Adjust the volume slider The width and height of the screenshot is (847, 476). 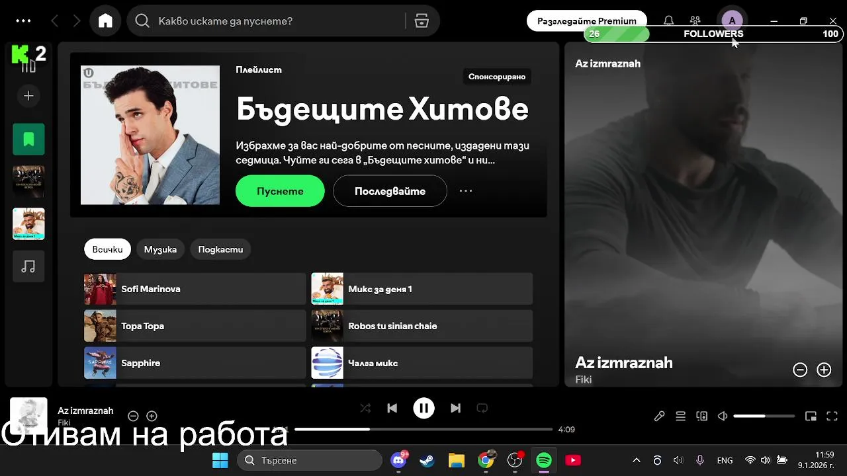pyautogui.click(x=764, y=416)
